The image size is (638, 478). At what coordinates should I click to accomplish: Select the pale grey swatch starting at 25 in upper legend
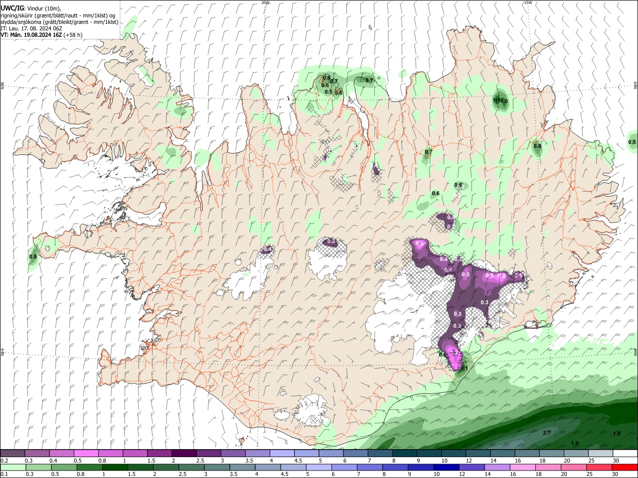click(x=600, y=454)
